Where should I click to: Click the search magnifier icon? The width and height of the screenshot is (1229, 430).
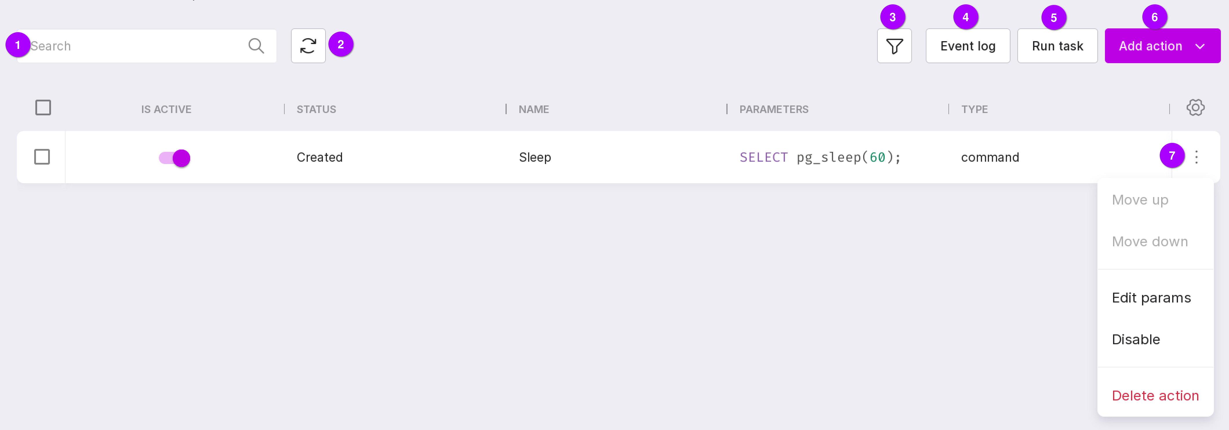tap(256, 46)
